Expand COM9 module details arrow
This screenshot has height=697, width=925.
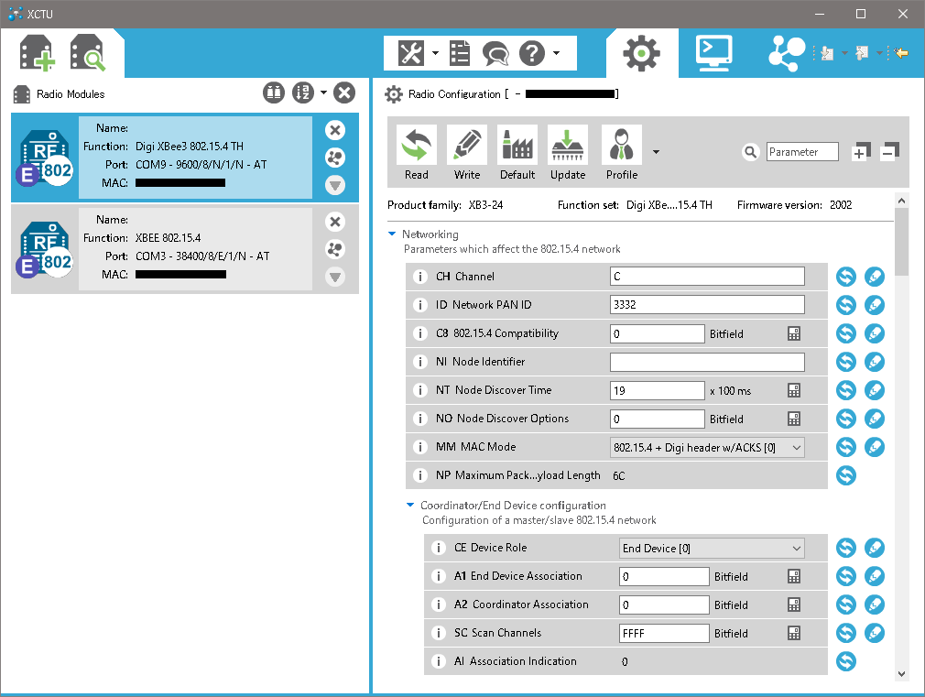335,185
